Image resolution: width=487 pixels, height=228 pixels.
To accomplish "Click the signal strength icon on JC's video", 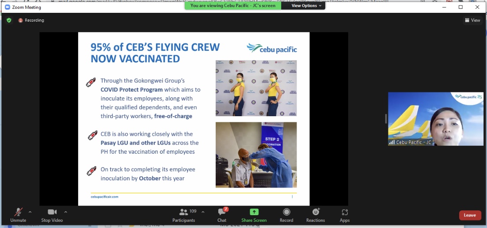I will 392,142.
